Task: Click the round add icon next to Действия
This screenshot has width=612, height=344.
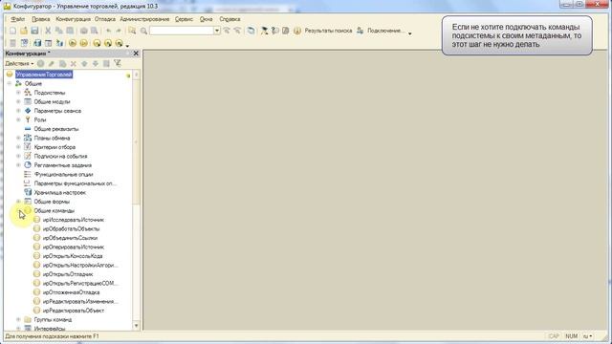Action: pos(40,64)
